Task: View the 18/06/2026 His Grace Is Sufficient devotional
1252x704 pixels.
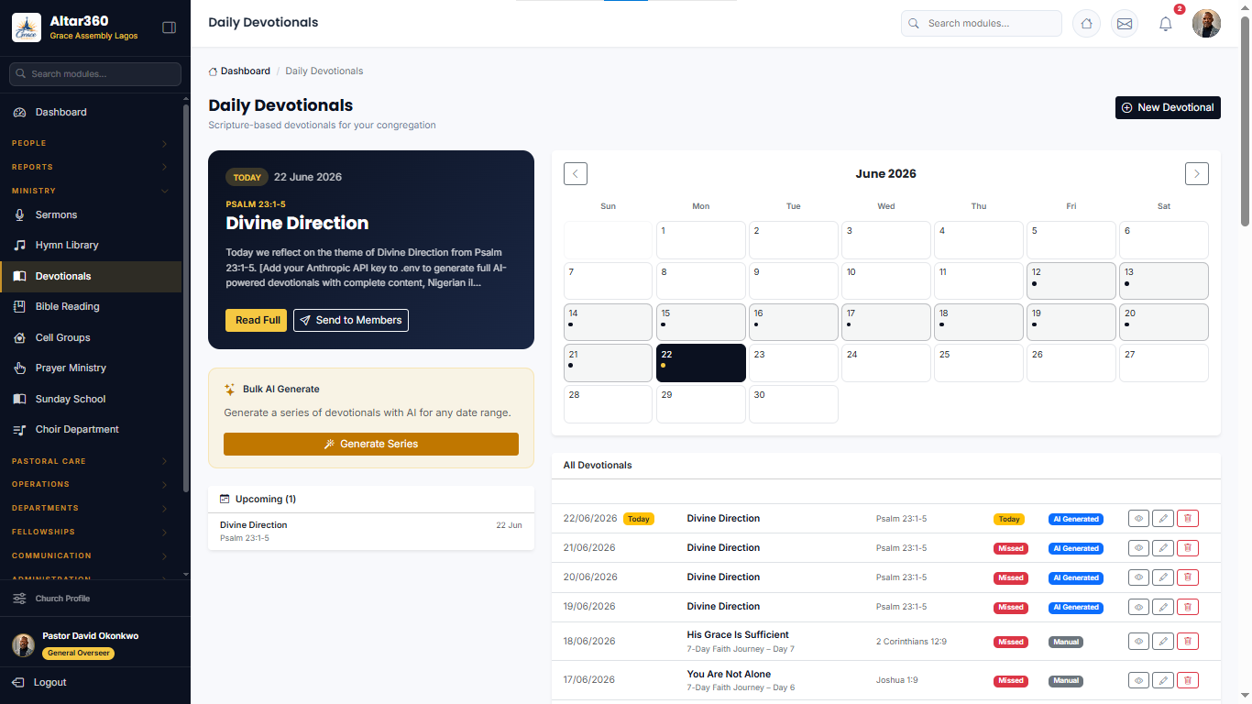Action: pyautogui.click(x=1139, y=642)
